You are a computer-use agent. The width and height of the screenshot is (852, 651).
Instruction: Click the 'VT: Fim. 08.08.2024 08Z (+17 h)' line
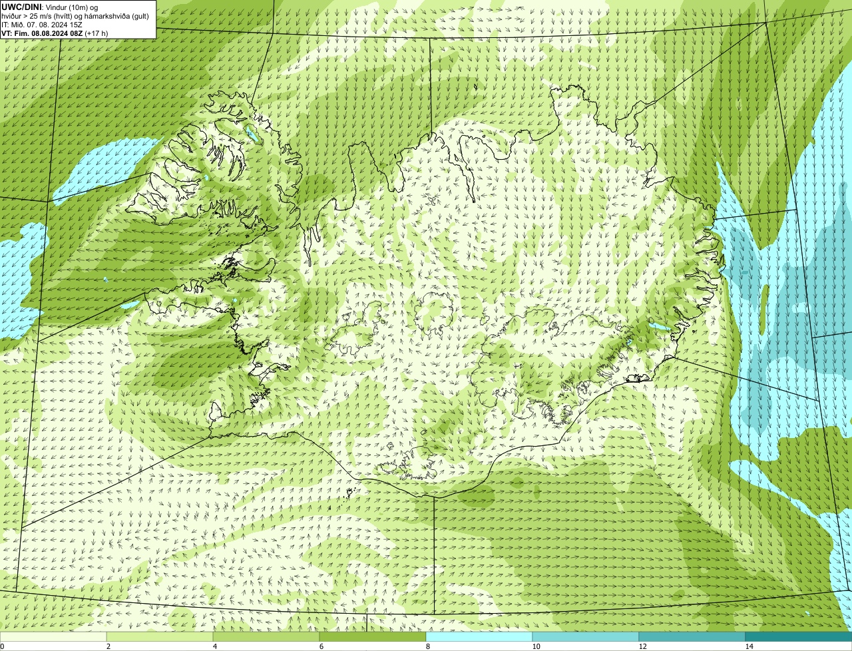(x=55, y=33)
